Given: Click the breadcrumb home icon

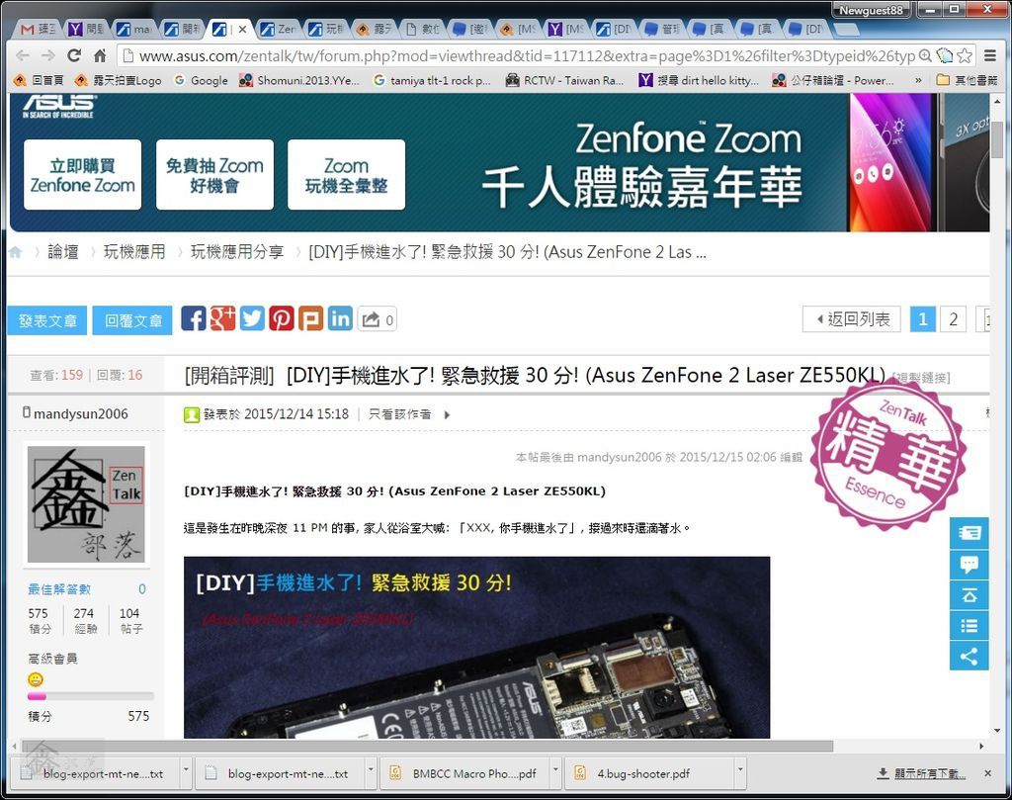Looking at the screenshot, I should point(16,252).
